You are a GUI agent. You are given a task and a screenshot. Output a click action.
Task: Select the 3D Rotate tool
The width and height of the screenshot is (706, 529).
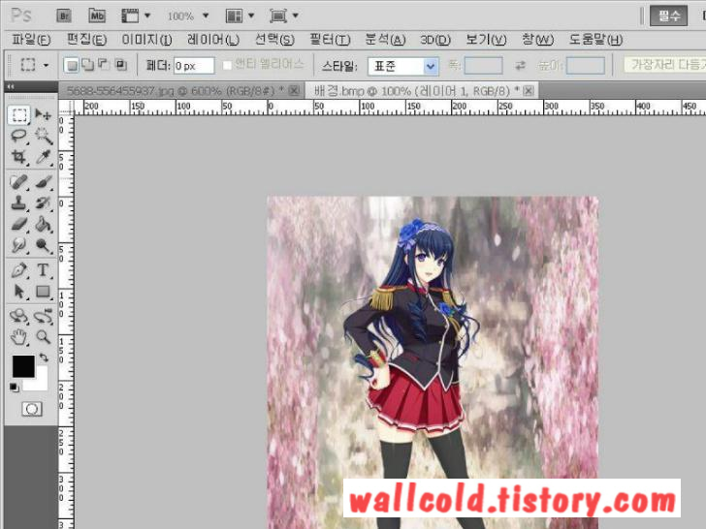tap(19, 316)
